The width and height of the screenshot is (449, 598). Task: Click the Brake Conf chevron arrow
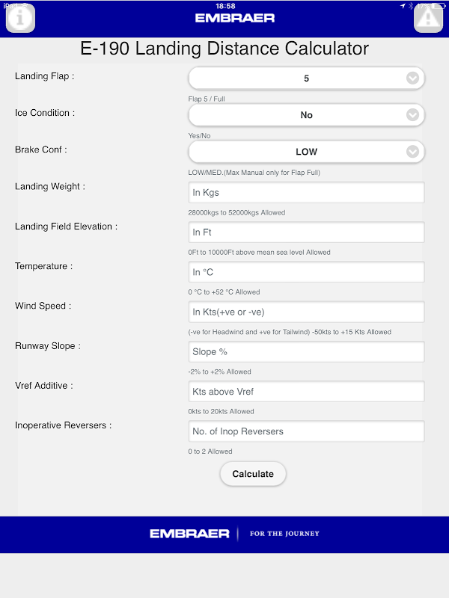click(412, 152)
